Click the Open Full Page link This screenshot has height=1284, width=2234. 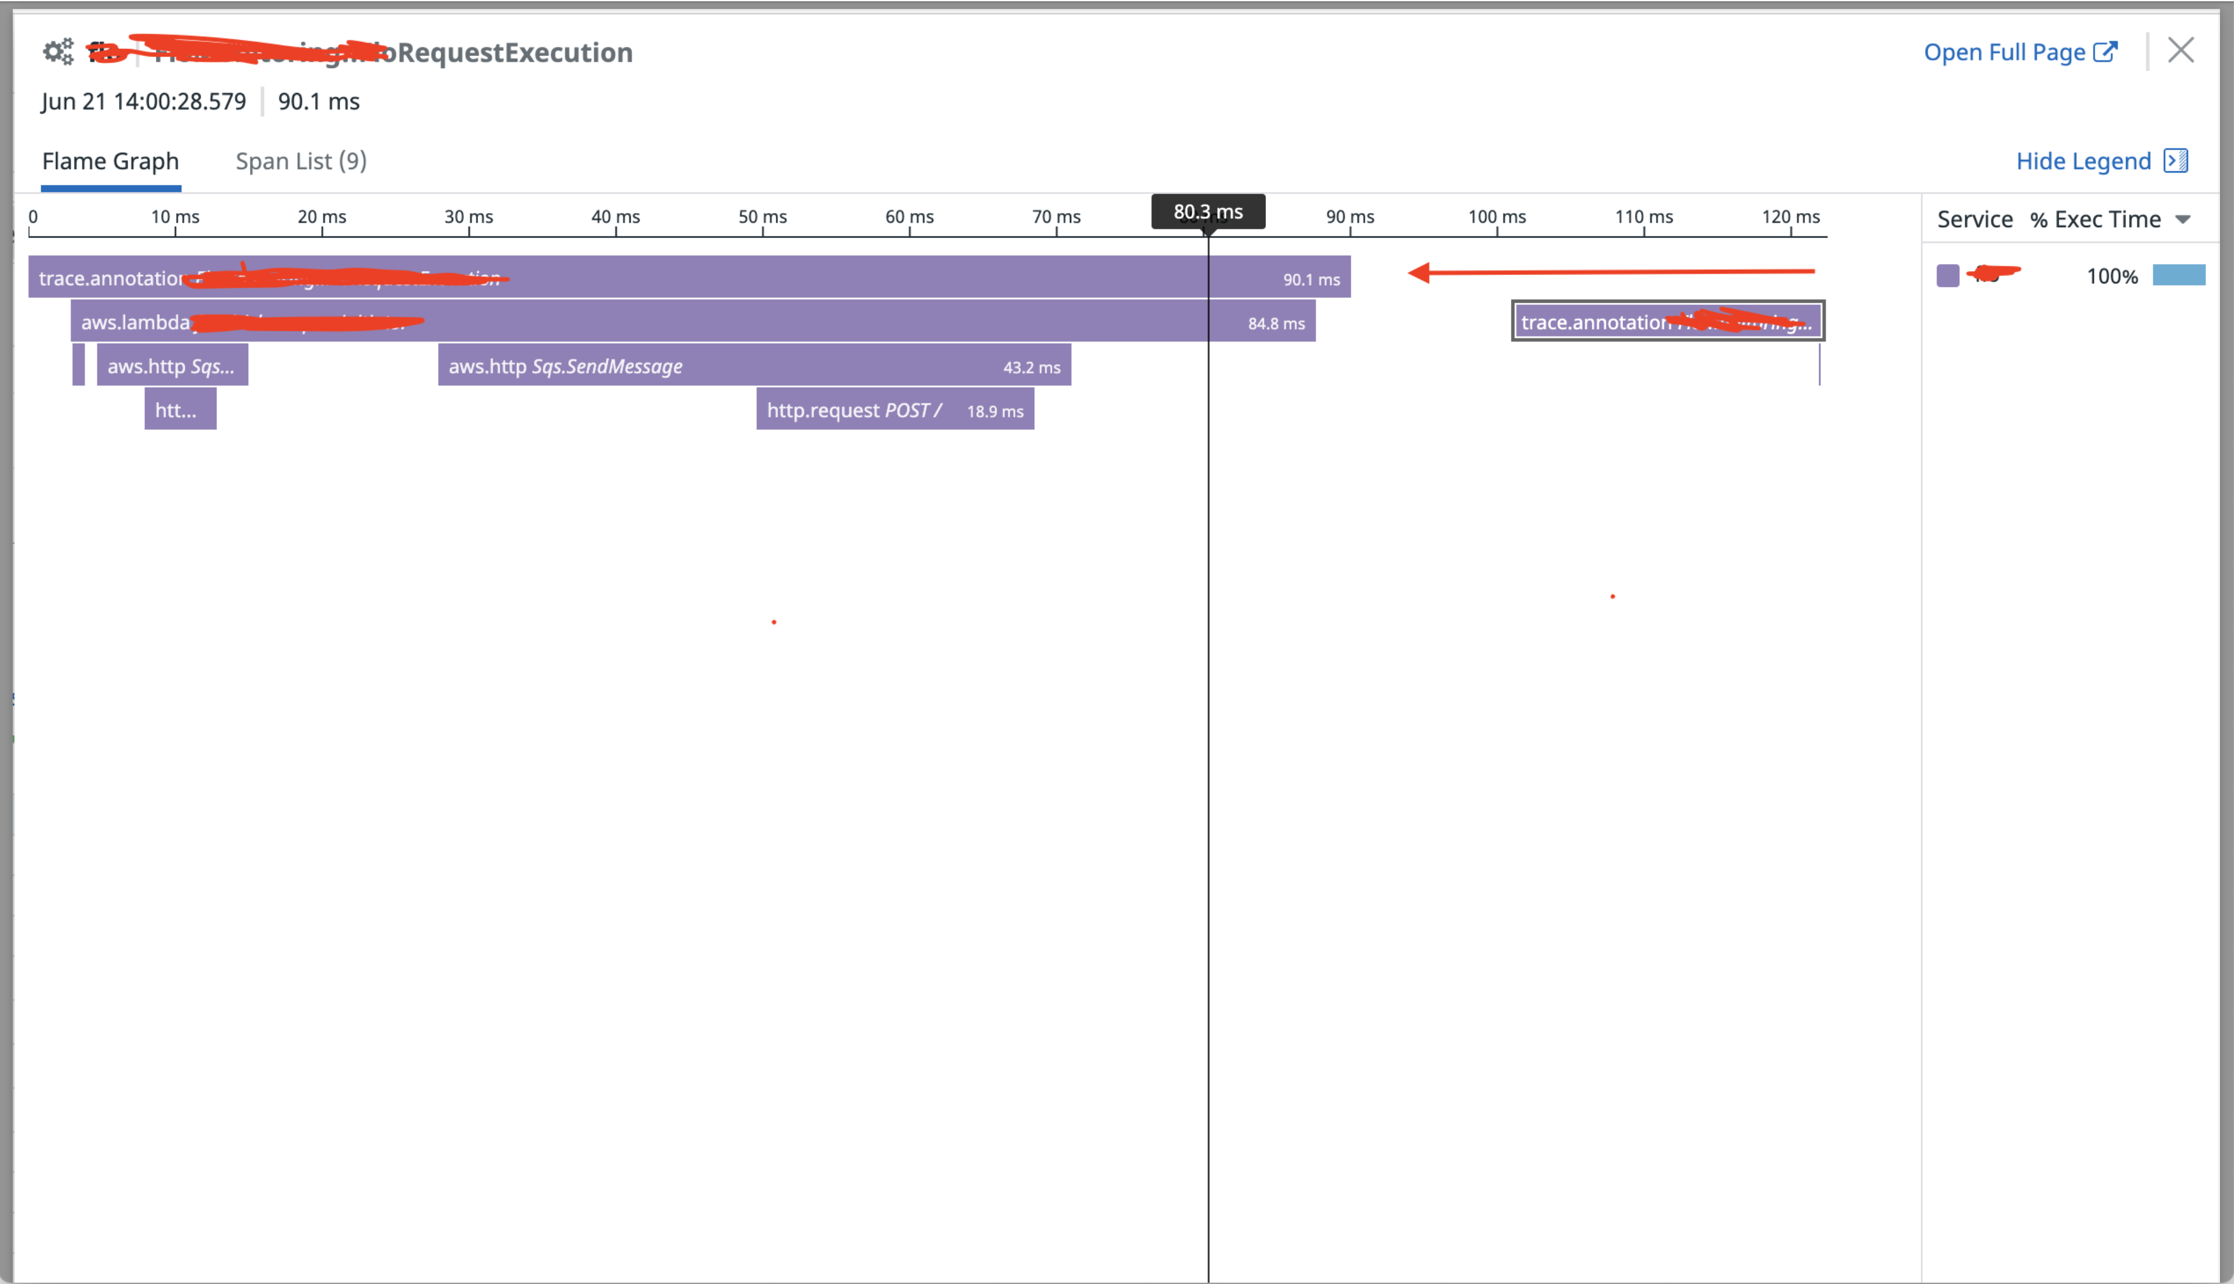point(2006,51)
